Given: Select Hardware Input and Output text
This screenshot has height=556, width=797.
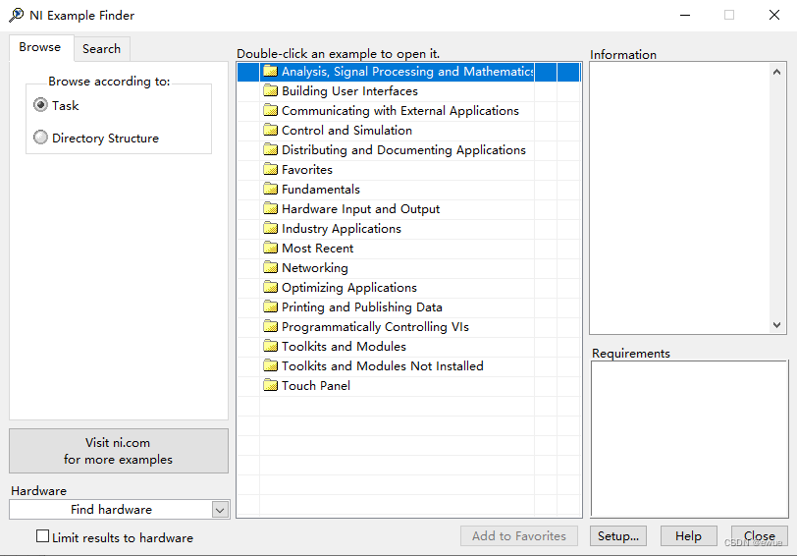Looking at the screenshot, I should [360, 209].
